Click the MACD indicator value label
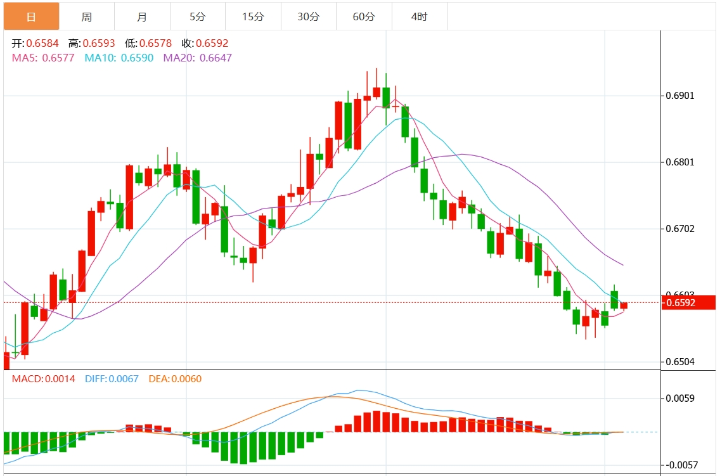 tap(43, 379)
